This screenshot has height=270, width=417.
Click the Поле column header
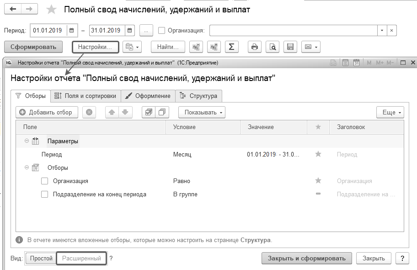coord(91,127)
